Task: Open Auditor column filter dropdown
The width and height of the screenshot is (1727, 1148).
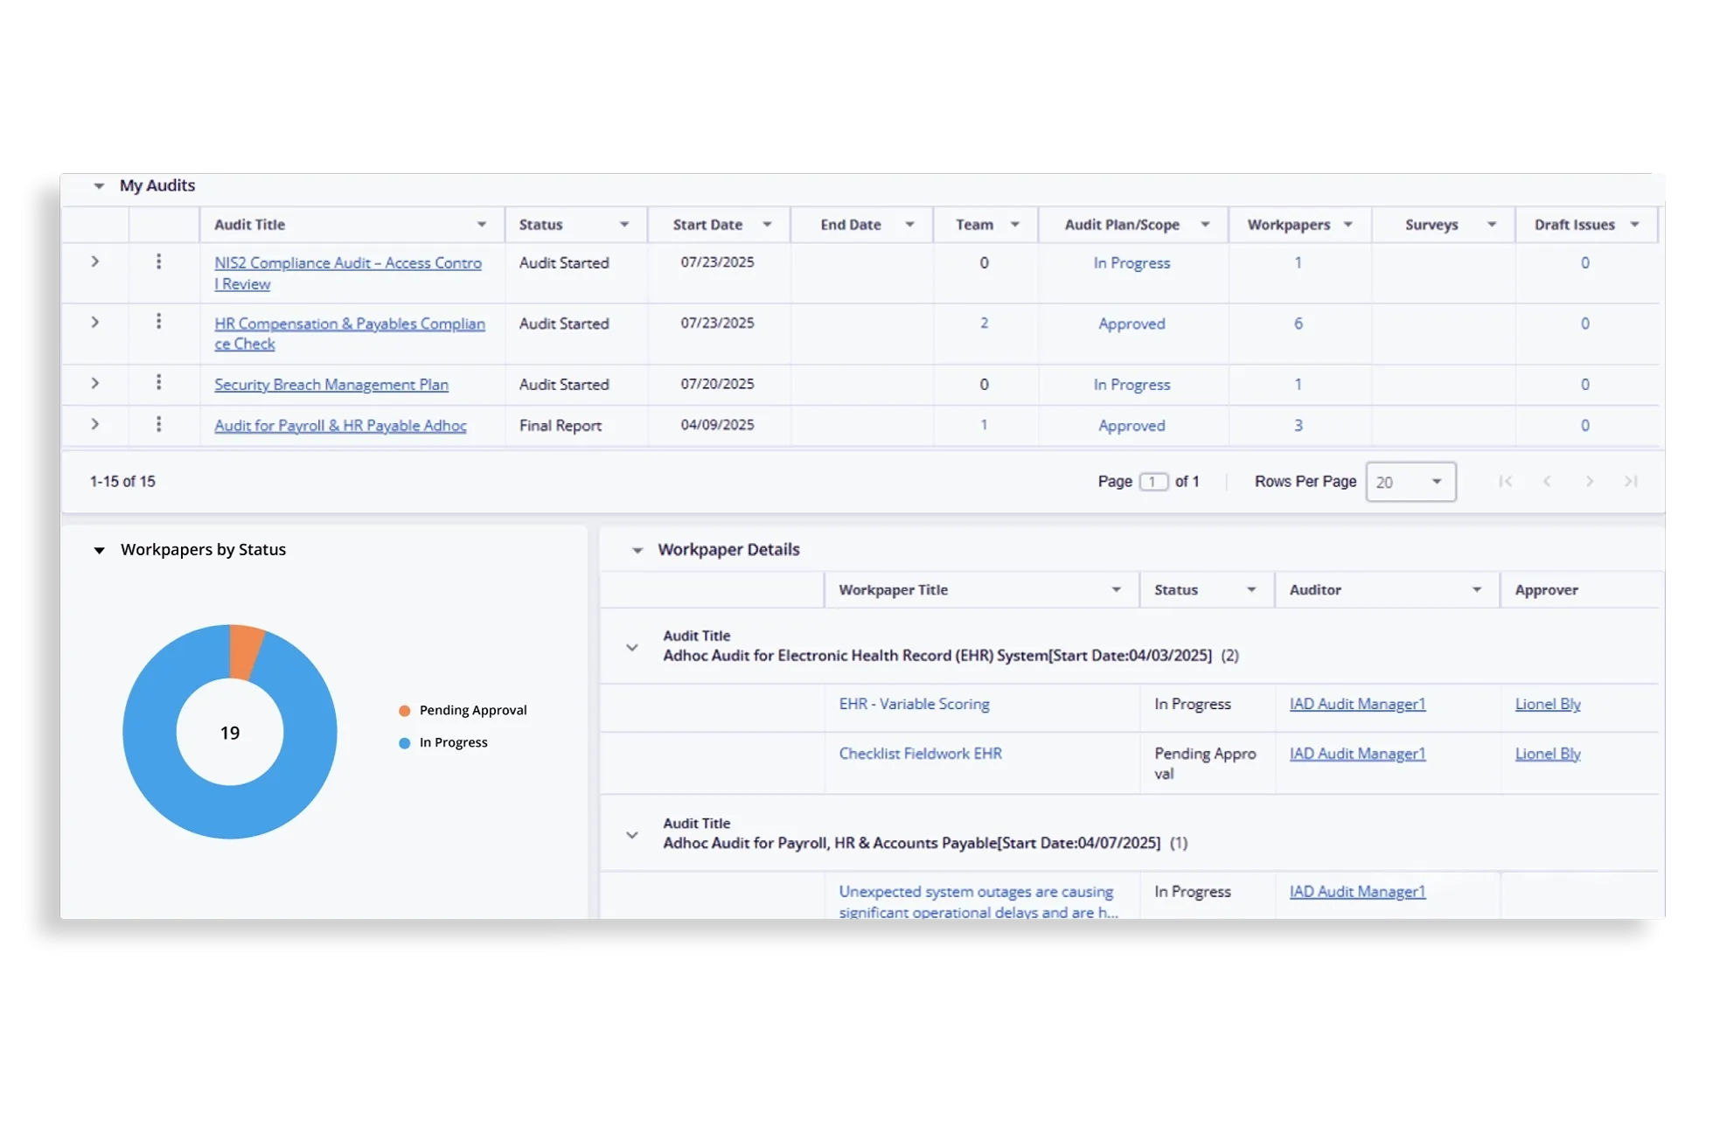Action: click(x=1477, y=590)
